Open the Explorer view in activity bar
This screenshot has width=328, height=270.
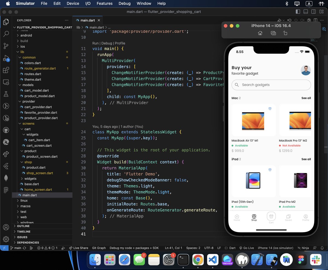pyautogui.click(x=6, y=22)
